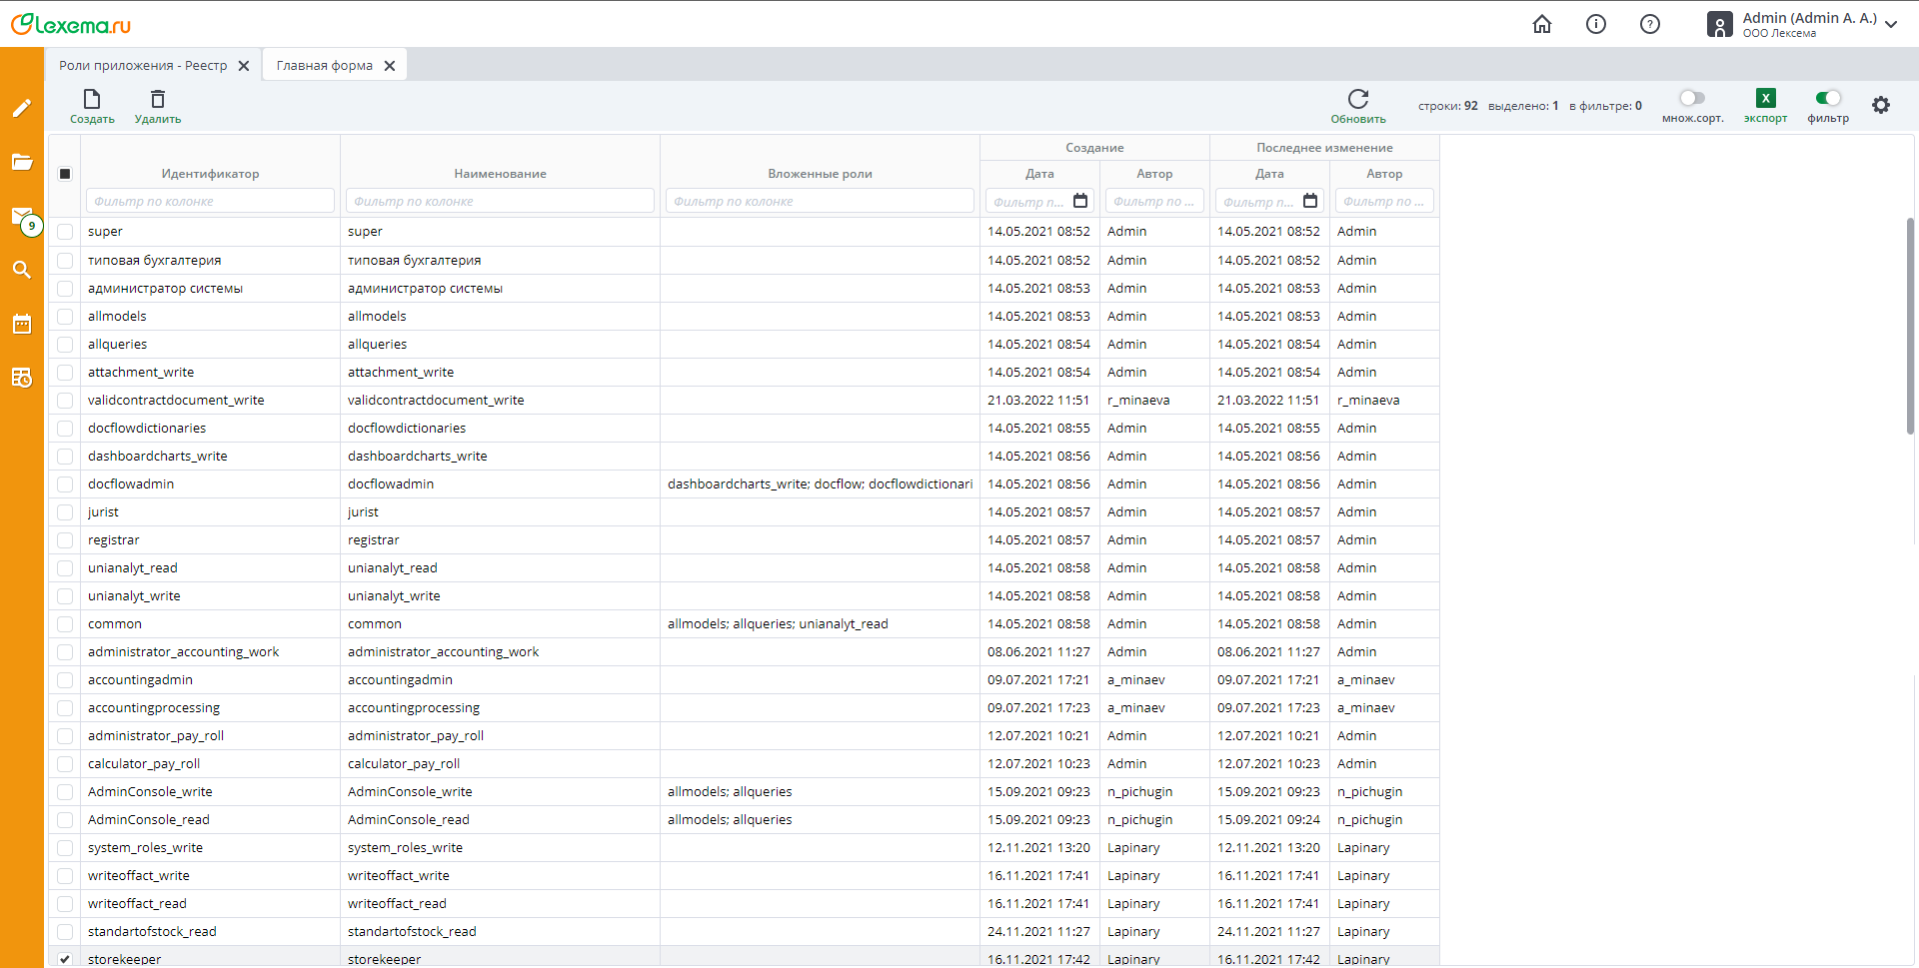The height and width of the screenshot is (968, 1919).
Task: Close the Главная форма tab
Action: [390, 66]
